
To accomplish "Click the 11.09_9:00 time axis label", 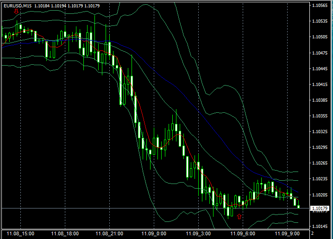I will tap(287, 234).
